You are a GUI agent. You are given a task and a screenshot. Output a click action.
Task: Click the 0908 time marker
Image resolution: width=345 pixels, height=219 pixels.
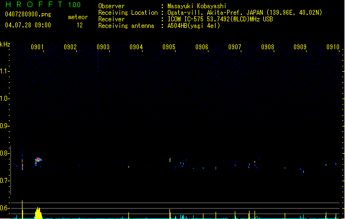pyautogui.click(x=268, y=47)
